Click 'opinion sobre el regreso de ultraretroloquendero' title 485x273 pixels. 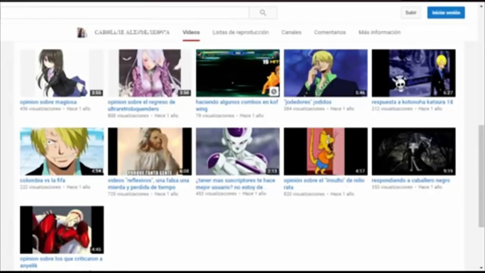(x=141, y=105)
